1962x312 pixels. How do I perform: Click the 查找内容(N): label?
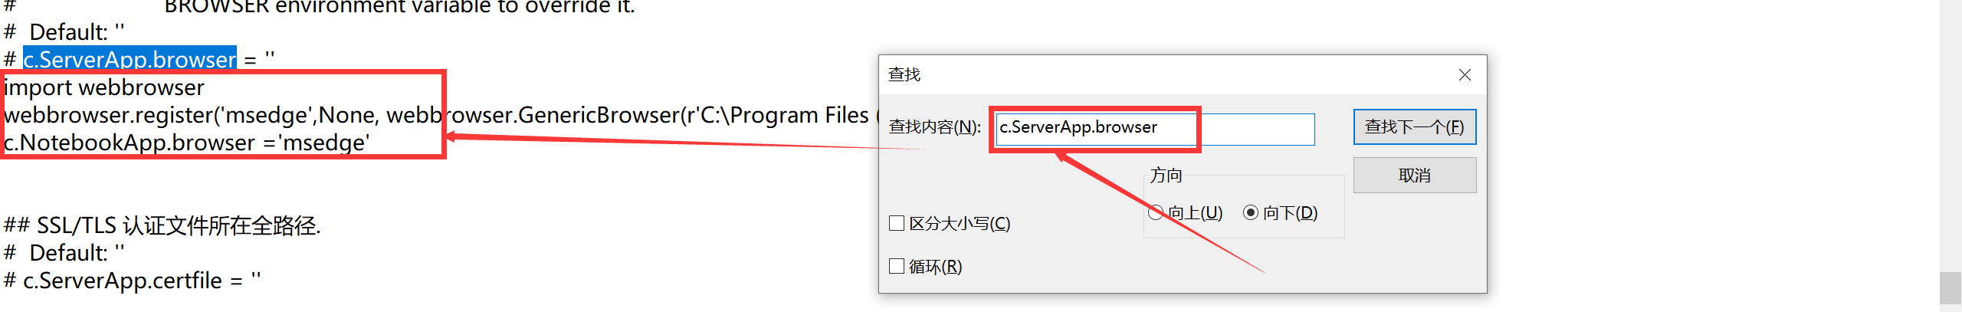935,127
